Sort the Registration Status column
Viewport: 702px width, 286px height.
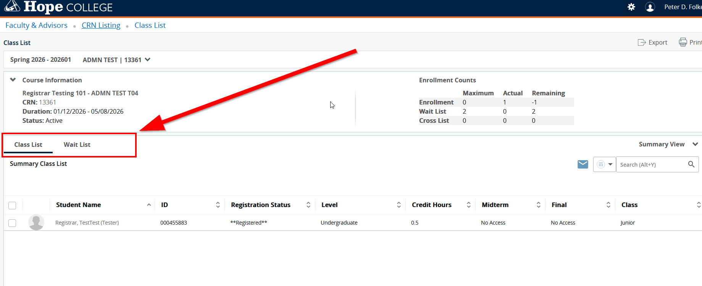point(308,205)
